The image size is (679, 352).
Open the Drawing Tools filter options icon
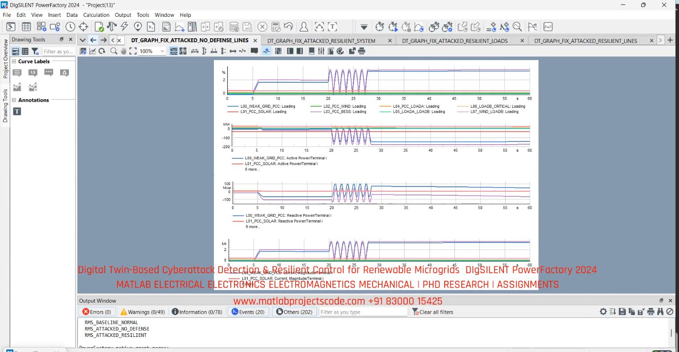pyautogui.click(x=35, y=52)
